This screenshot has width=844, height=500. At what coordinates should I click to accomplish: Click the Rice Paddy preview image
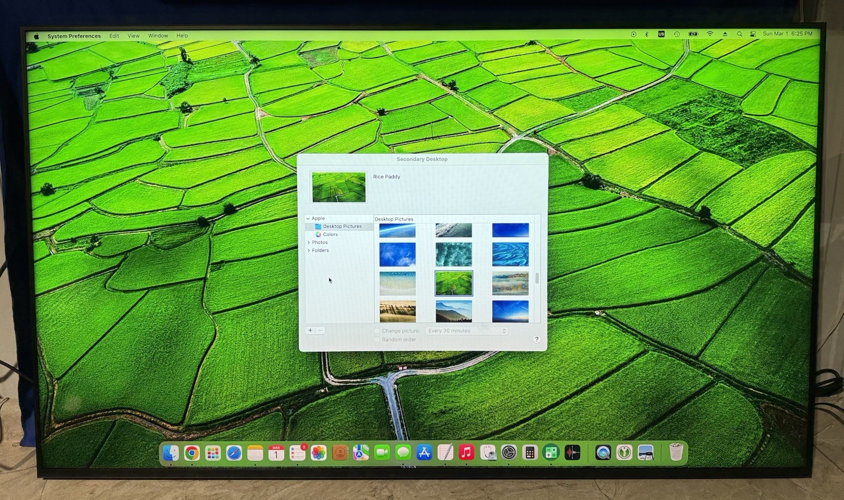pos(339,187)
